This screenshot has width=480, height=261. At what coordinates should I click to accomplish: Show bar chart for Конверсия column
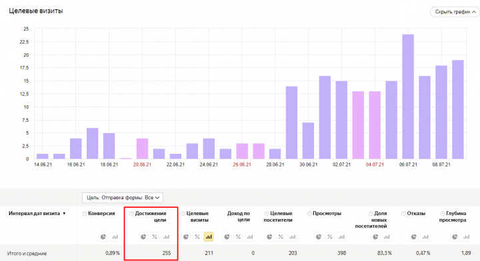coord(115,237)
